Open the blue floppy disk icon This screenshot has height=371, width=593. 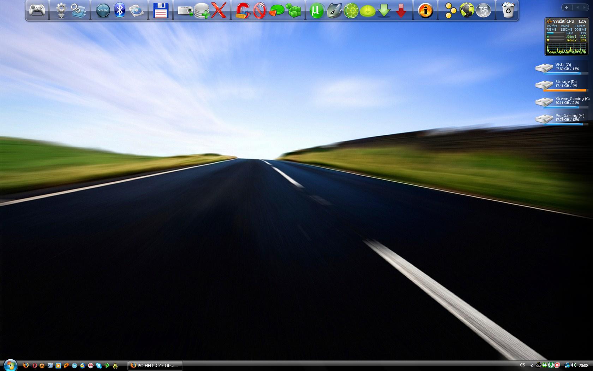pos(161,11)
